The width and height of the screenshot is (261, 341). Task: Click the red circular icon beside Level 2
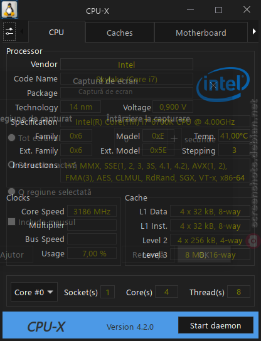(253, 241)
